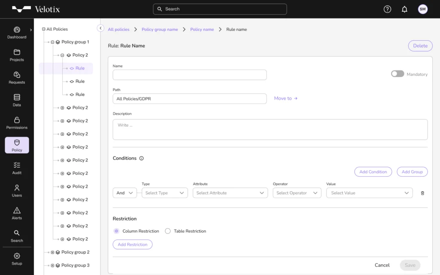Open the Search magnifier in sidebar
The height and width of the screenshot is (275, 440).
tap(17, 233)
